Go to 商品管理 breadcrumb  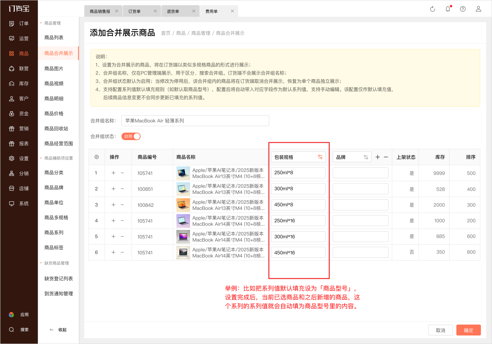point(201,33)
